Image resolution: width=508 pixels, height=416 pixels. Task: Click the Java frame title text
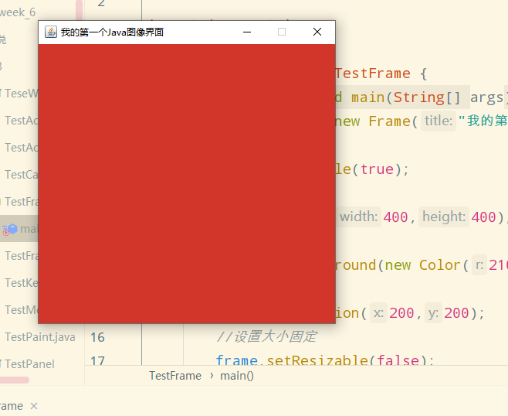tap(112, 32)
